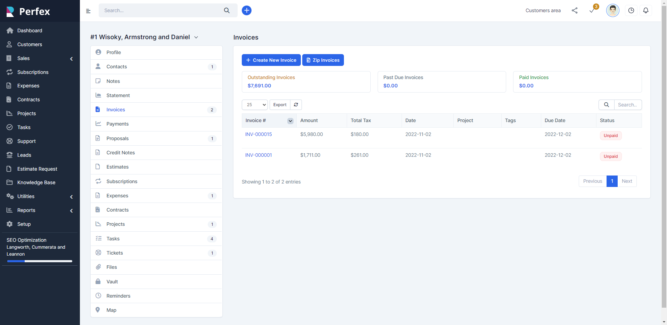Open invoice INV-000015 link

[x=258, y=134]
